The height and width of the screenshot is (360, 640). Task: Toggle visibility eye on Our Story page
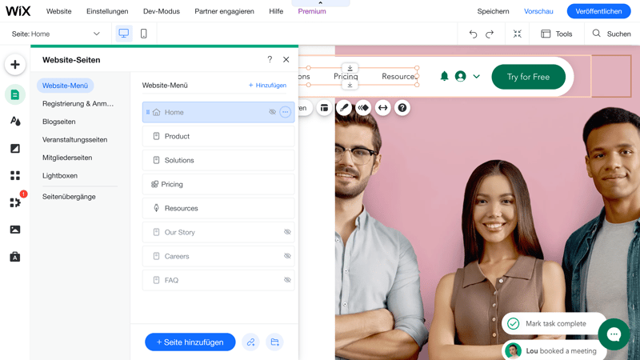pos(287,232)
